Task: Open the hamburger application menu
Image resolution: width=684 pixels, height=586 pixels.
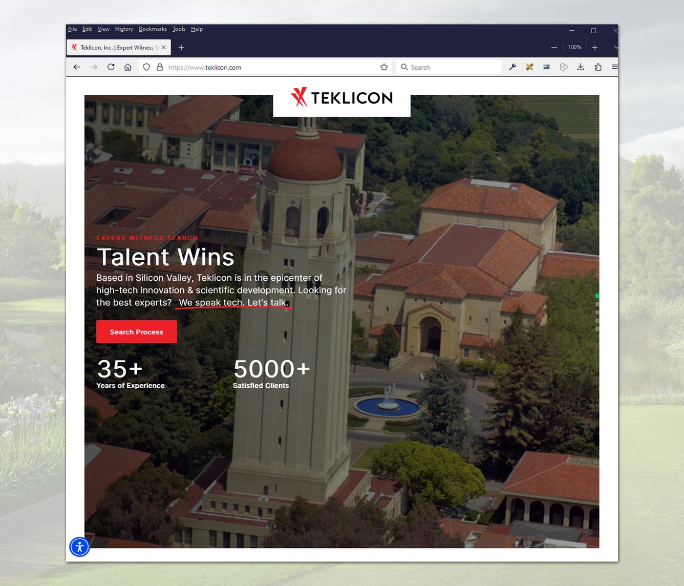Action: click(615, 67)
